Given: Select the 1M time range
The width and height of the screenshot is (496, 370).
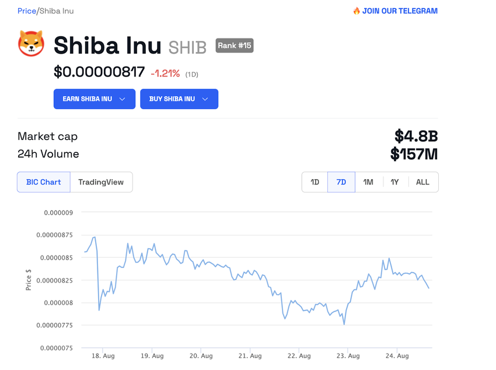Looking at the screenshot, I should point(368,182).
